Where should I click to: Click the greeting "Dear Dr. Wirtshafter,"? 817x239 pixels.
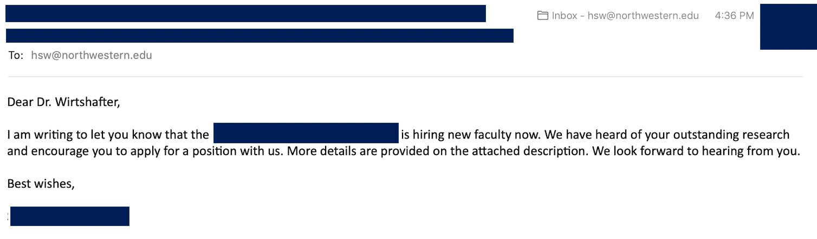click(63, 102)
